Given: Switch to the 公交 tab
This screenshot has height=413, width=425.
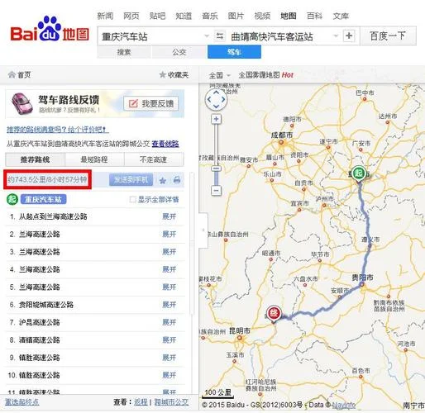Looking at the screenshot, I should pyautogui.click(x=179, y=52).
